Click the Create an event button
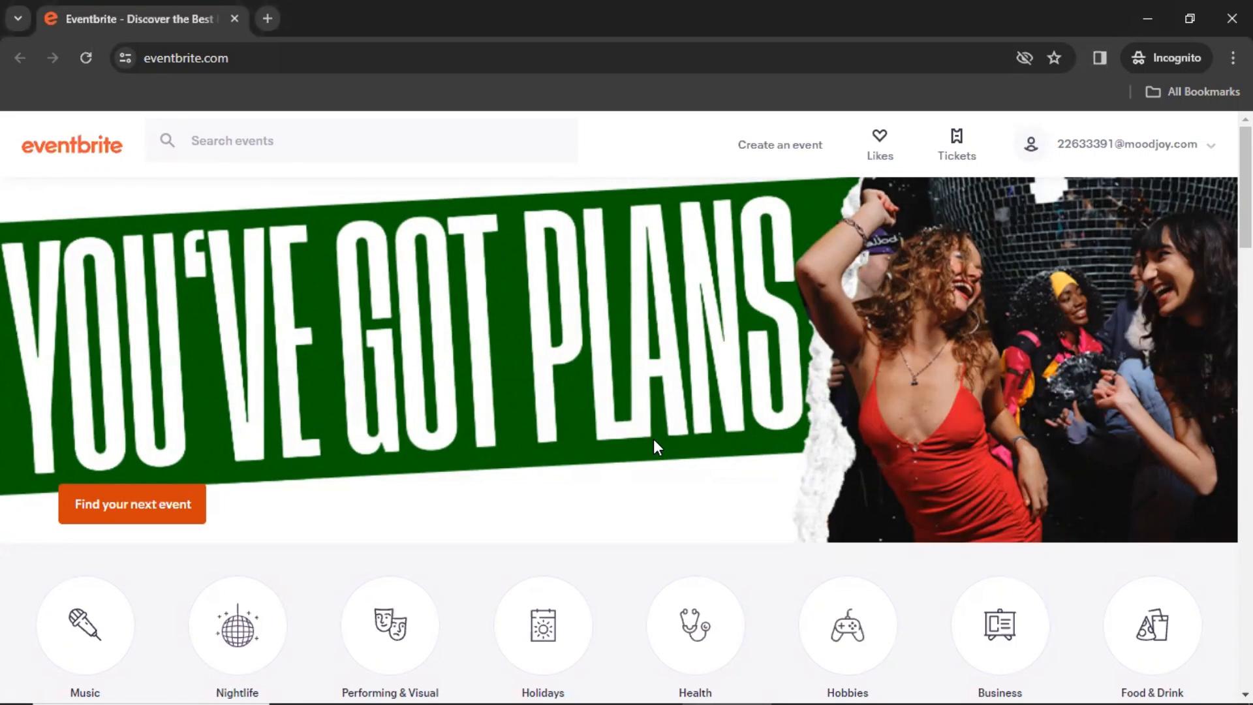The image size is (1253, 705). tap(780, 144)
